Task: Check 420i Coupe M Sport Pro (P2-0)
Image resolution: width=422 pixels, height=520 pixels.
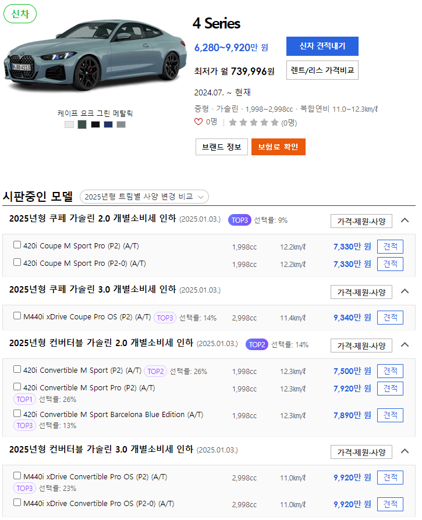Action: coord(17,262)
